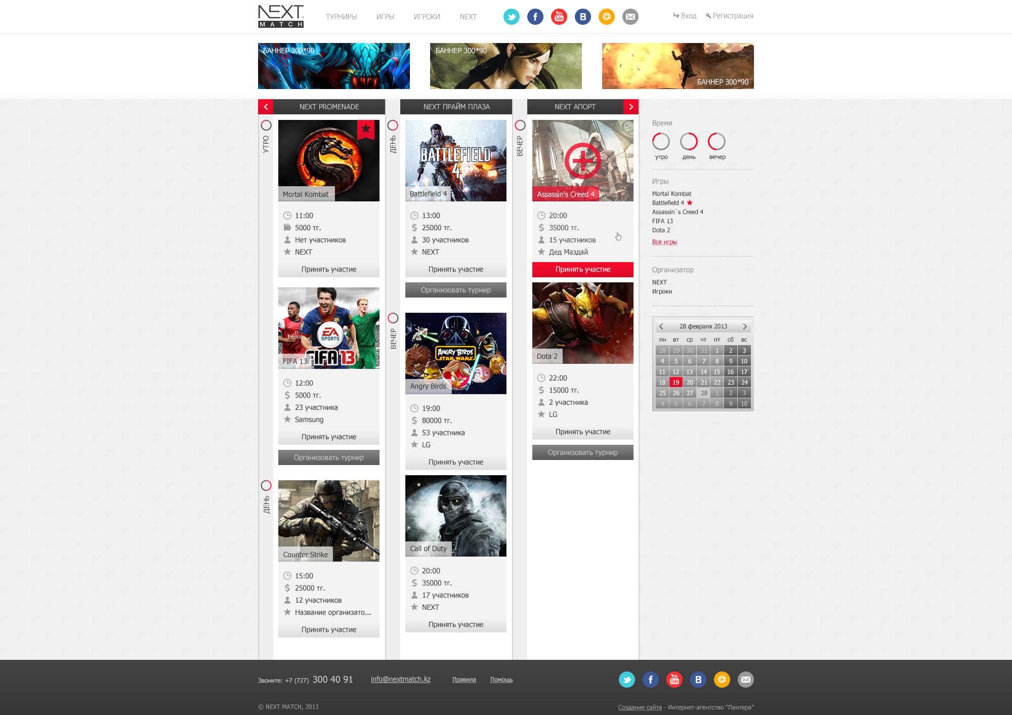Screen dimensions: 1012x715
Task: Go to the next month in the calendar
Action: [745, 326]
